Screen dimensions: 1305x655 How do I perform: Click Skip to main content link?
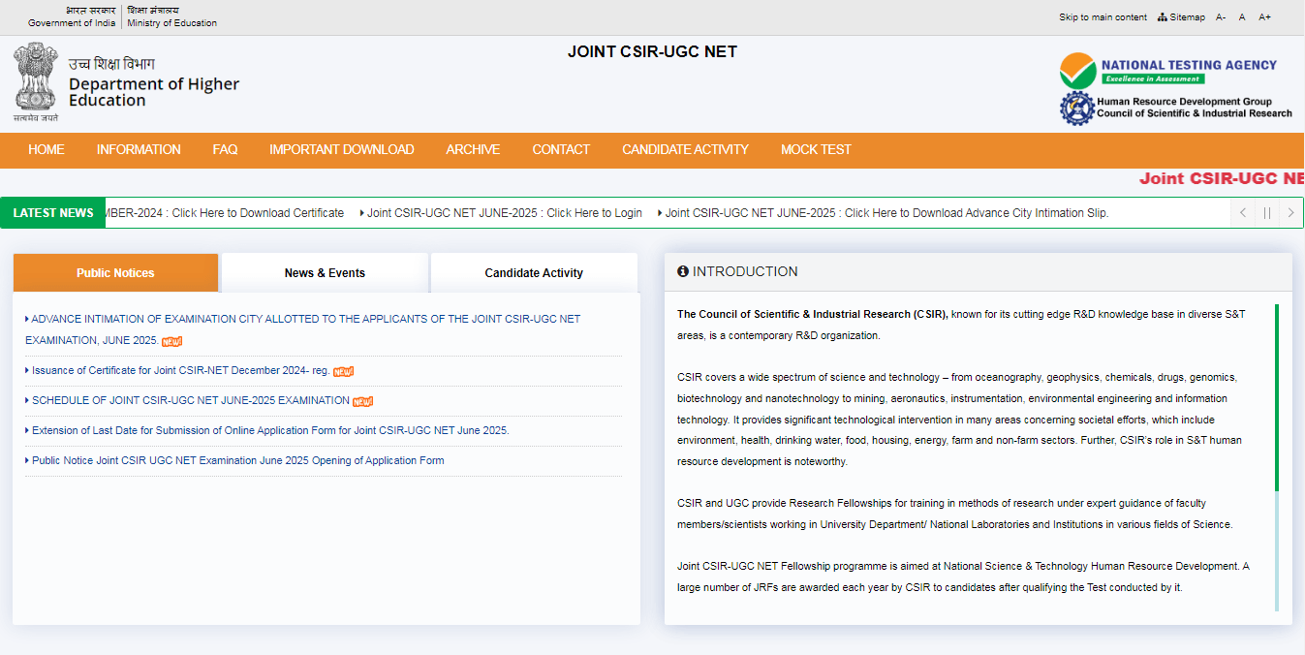(1103, 17)
